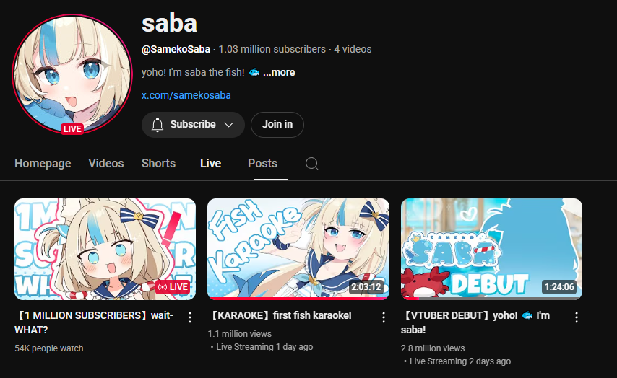
Task: Click saba's channel avatar with LIVE badge
Action: click(x=72, y=74)
